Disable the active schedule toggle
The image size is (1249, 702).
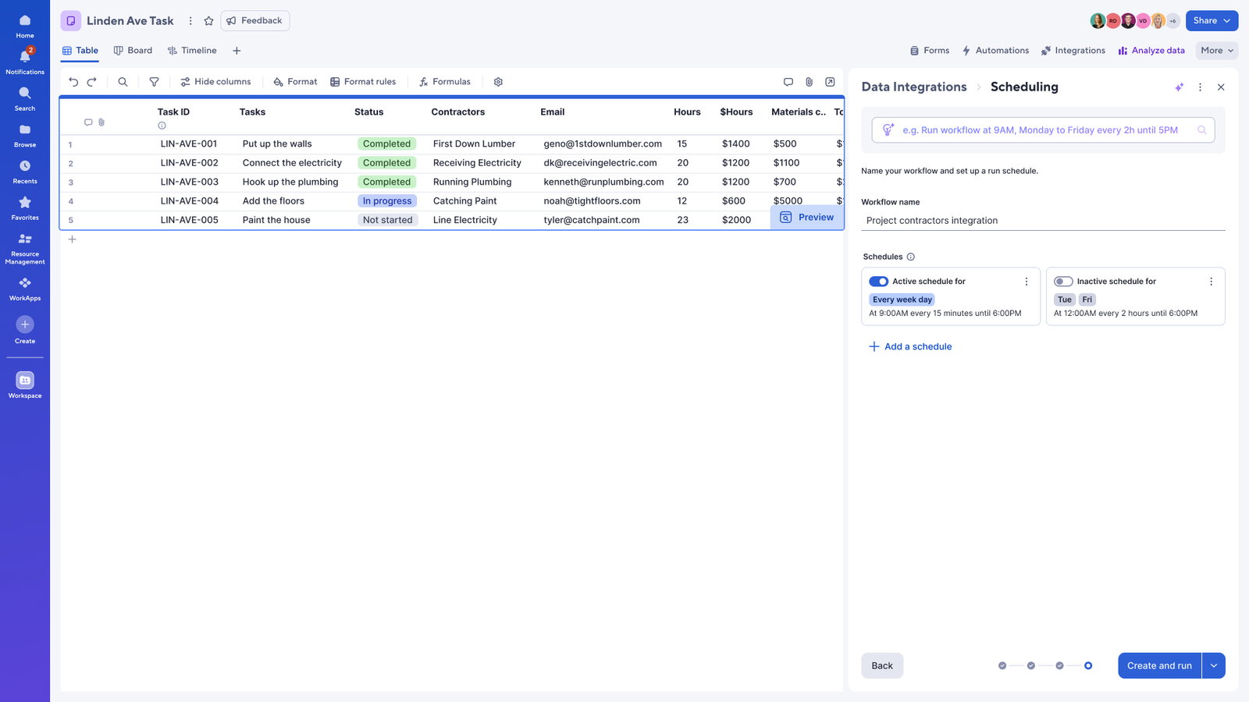pos(878,282)
